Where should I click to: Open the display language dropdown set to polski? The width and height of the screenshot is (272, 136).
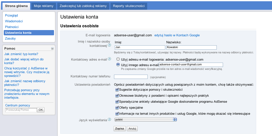point(145,120)
